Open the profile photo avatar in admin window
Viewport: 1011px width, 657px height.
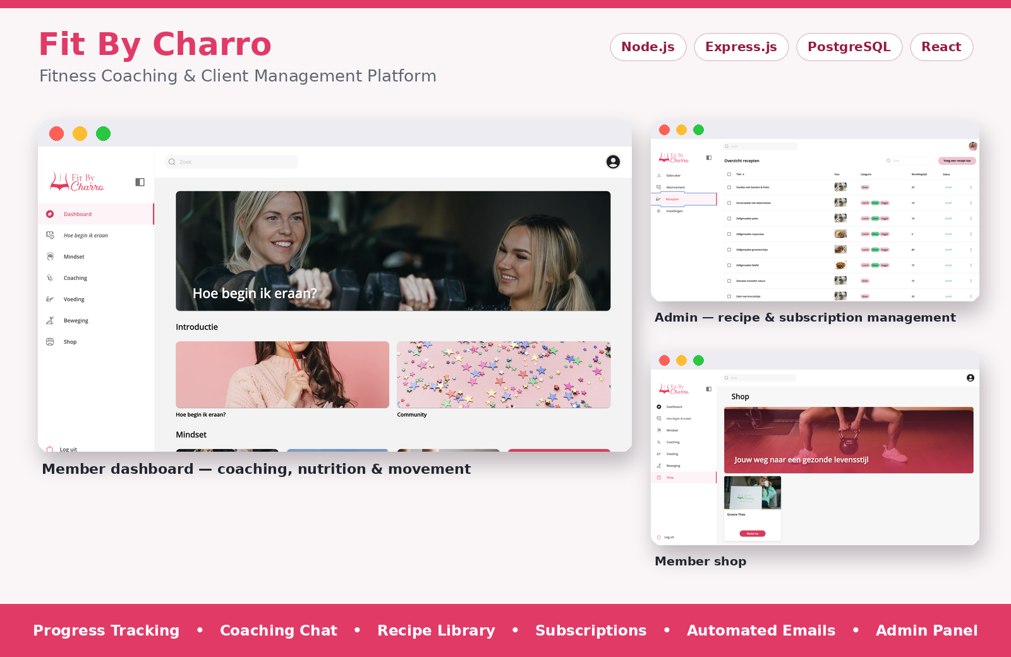(x=973, y=146)
